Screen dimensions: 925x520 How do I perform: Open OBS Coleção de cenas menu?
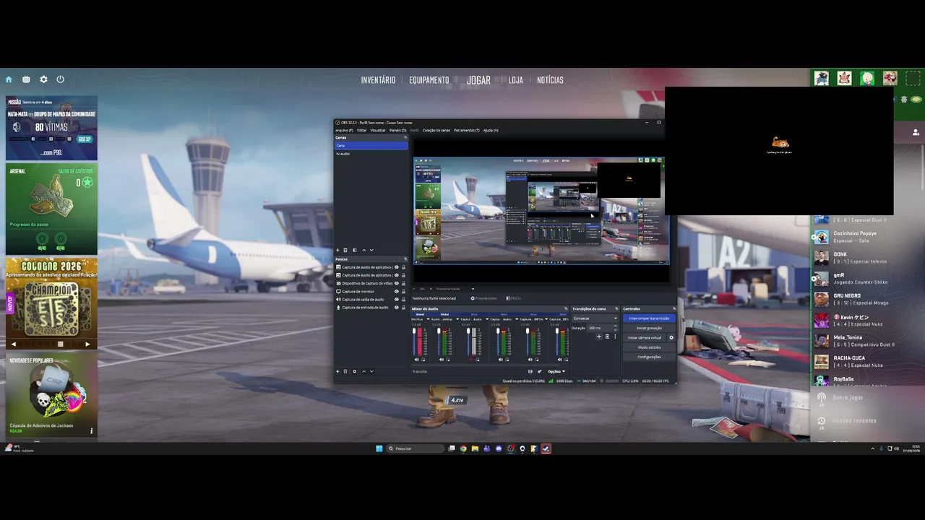[436, 130]
